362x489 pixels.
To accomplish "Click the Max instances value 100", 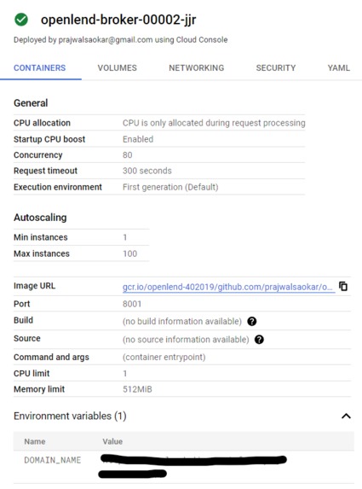I will 129,253.
